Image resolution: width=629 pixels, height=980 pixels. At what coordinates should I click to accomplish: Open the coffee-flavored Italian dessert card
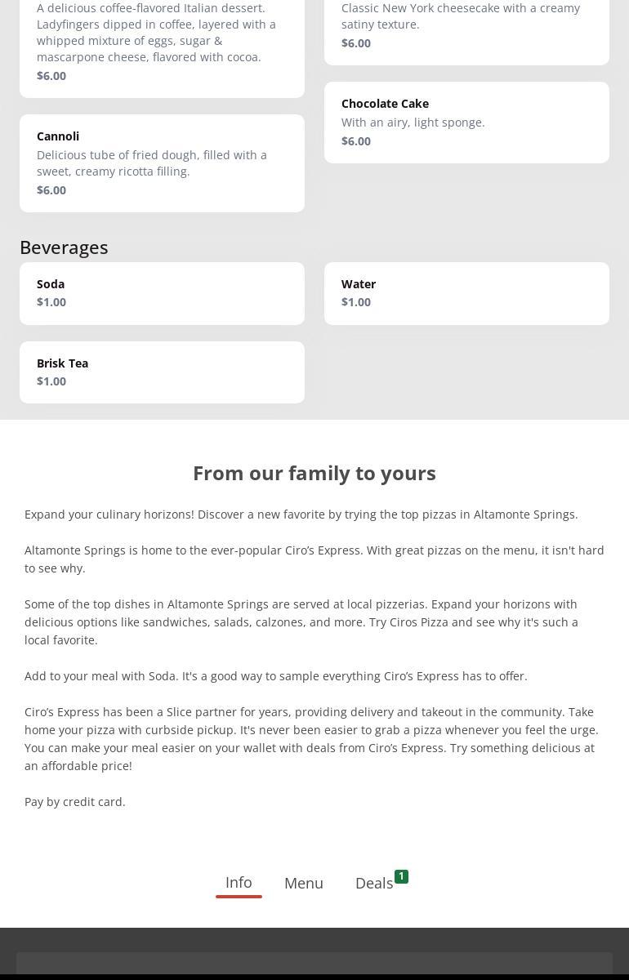(x=162, y=41)
